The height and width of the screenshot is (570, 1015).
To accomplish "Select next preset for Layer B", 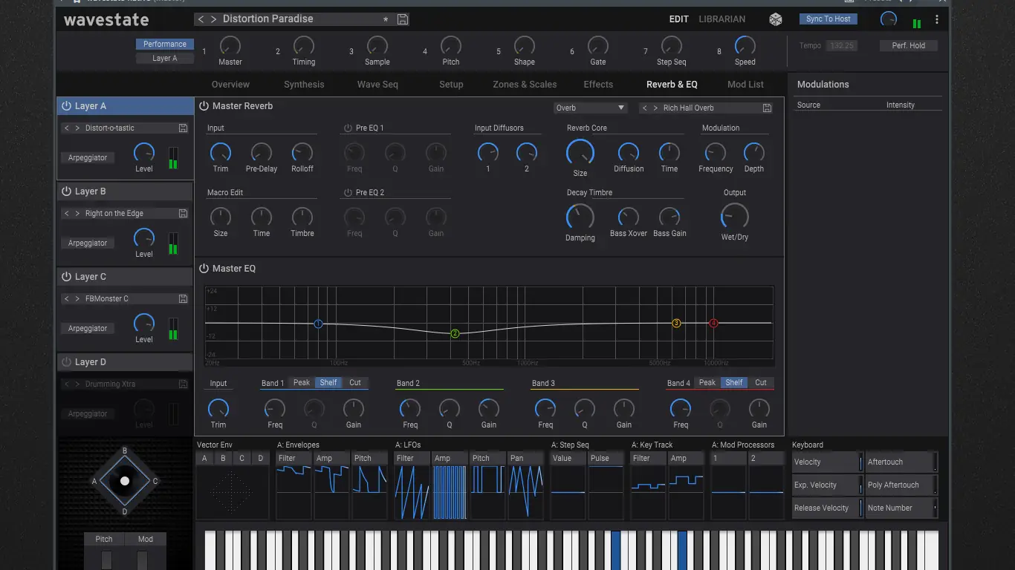I will [77, 214].
